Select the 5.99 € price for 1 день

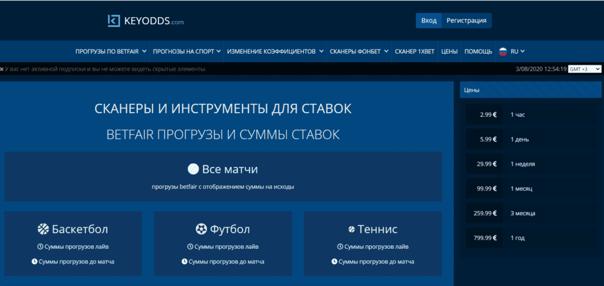click(484, 139)
